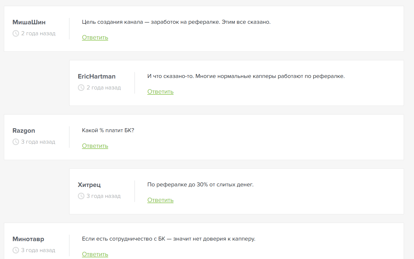Select the Минотавр author name

click(x=28, y=239)
